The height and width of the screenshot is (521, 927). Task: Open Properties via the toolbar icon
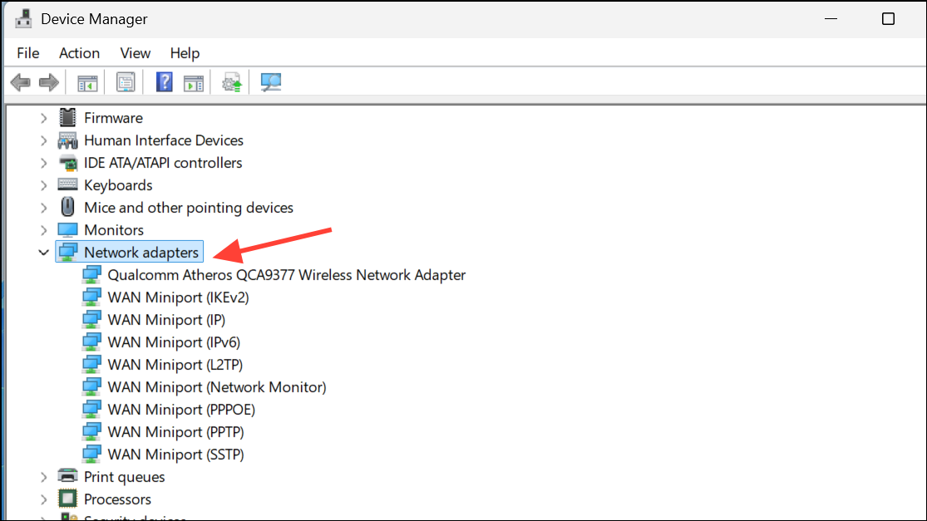pyautogui.click(x=125, y=81)
